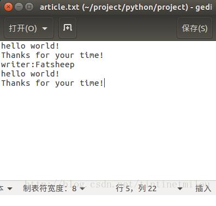216x206 pixels.
Task: Click the article.txt title bar text
Action: pyautogui.click(x=126, y=7)
